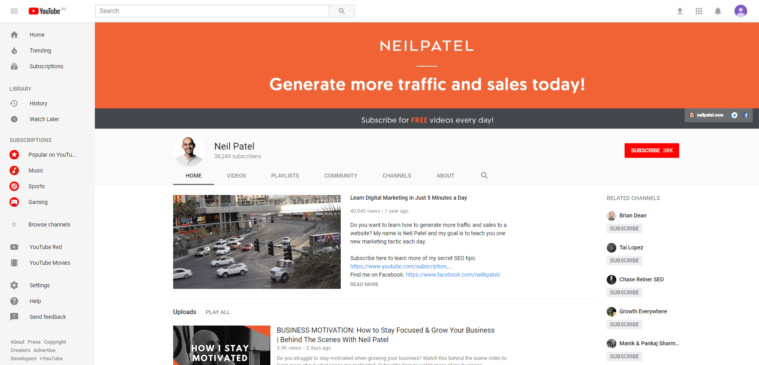Click the channel search magnifier icon
Image resolution: width=759 pixels, height=365 pixels.
484,176
